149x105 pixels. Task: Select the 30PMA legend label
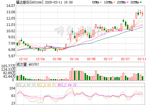134,2
